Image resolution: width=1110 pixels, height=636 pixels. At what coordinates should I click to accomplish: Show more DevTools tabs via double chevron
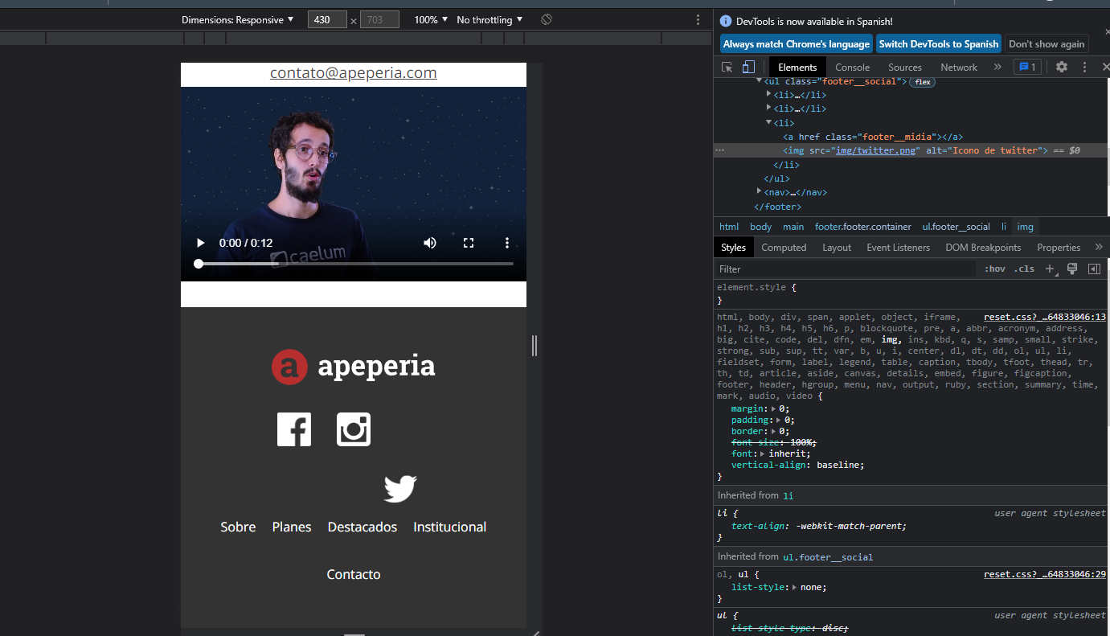(x=997, y=68)
